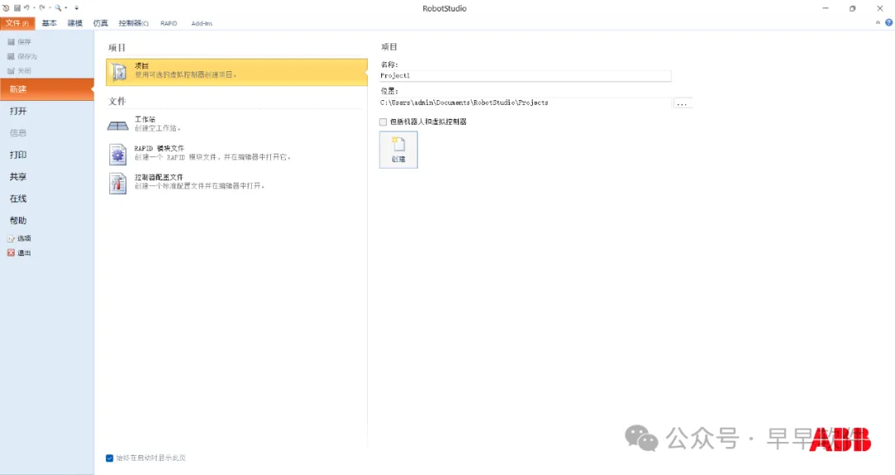This screenshot has width=895, height=475.
Task: Select 新建 in the File sidebar
Action: click(46, 89)
